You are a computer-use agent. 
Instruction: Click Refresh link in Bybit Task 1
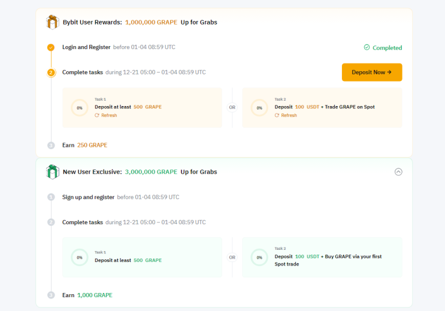[108, 115]
